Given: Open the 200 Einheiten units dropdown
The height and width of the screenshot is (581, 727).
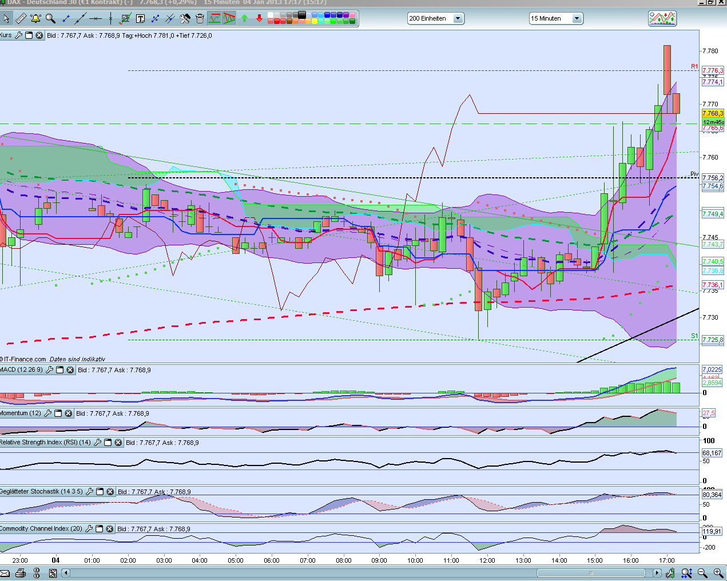Looking at the screenshot, I should click(435, 18).
